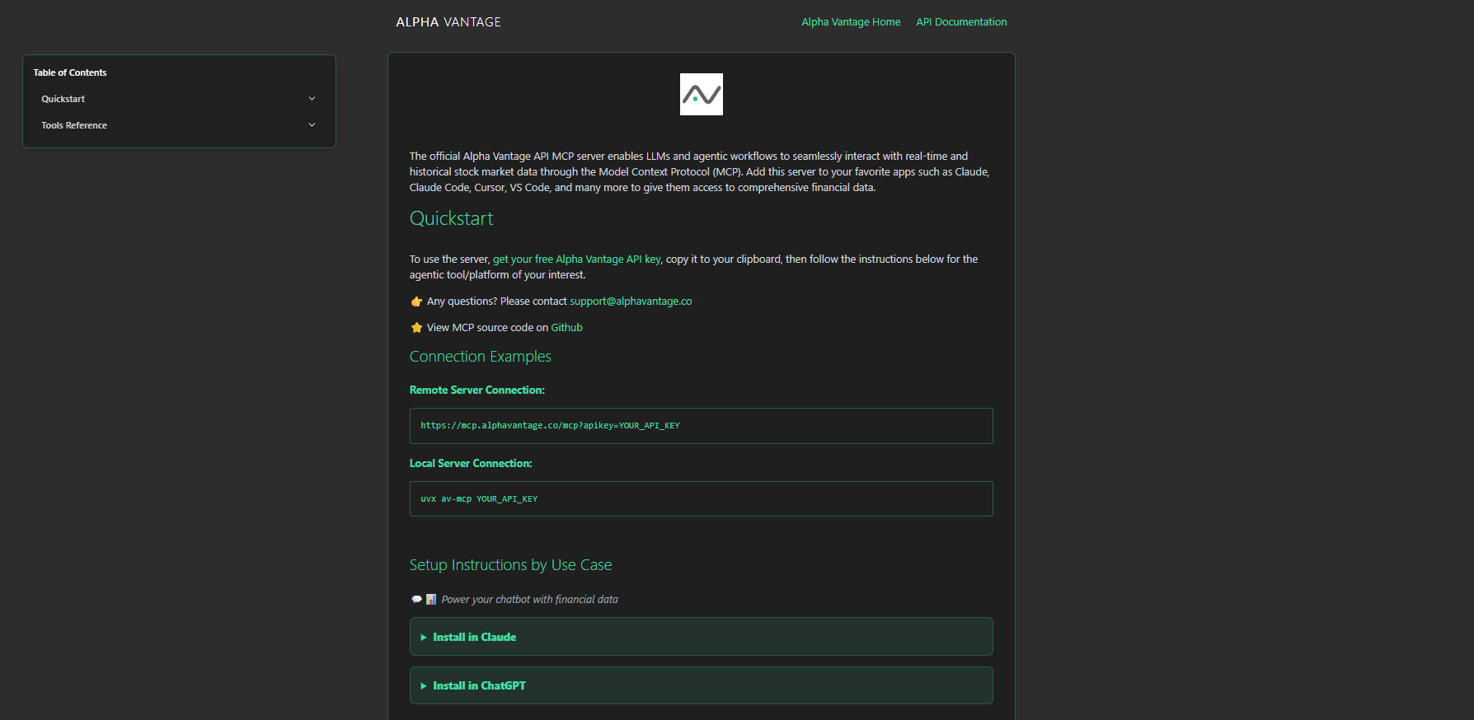Viewport: 1474px width, 720px height.
Task: Click 'Power your chatbot with financial data' text
Action: [530, 600]
